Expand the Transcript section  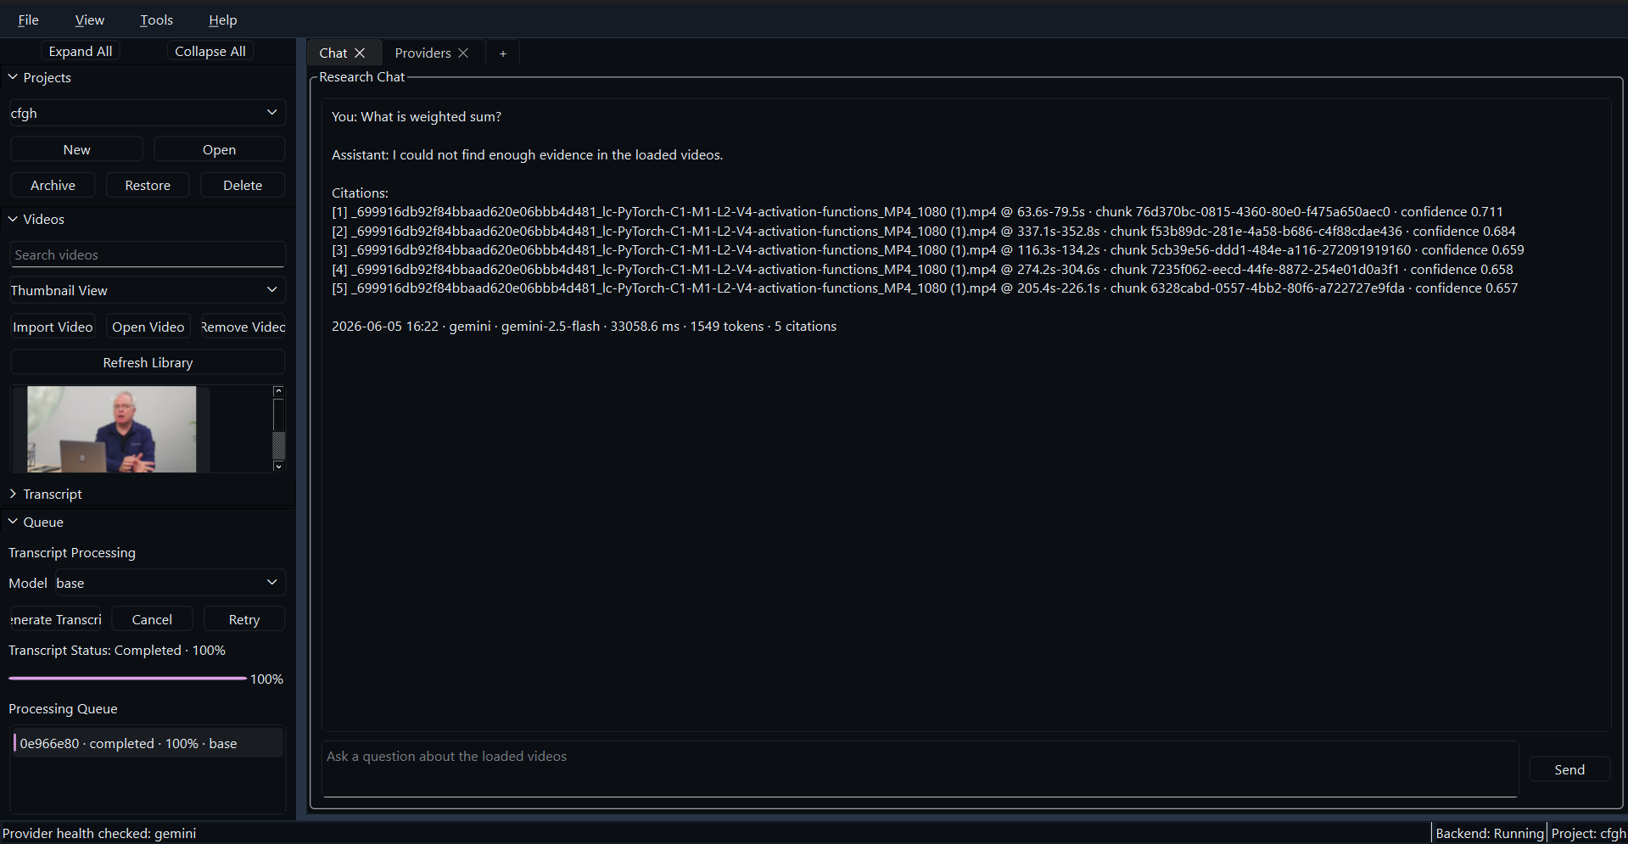pyautogui.click(x=13, y=494)
